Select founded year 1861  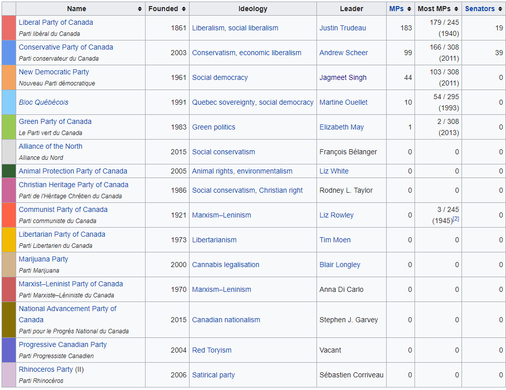(179, 28)
